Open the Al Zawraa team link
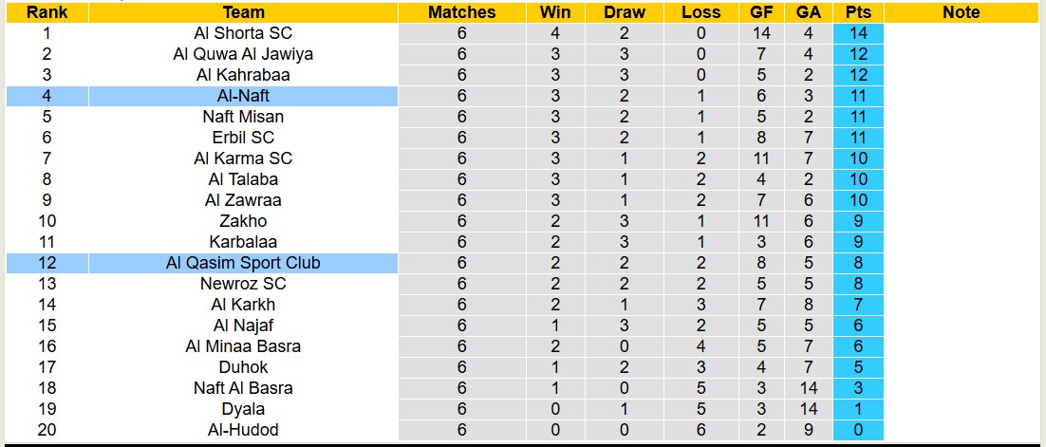The image size is (1046, 447). click(x=243, y=200)
